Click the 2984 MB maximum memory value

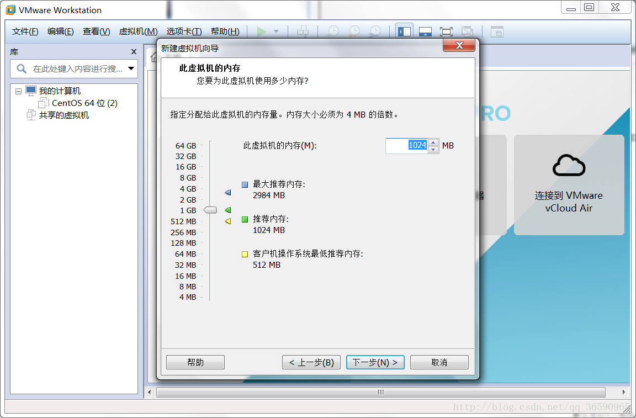pyautogui.click(x=269, y=195)
